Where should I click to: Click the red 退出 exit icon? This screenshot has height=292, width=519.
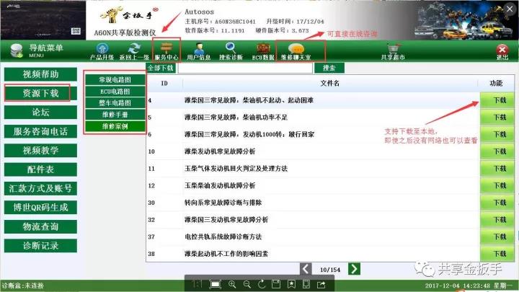point(502,51)
